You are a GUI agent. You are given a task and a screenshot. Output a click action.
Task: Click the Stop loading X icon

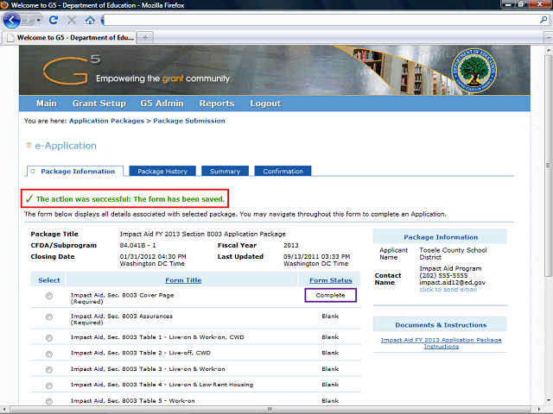pos(72,20)
